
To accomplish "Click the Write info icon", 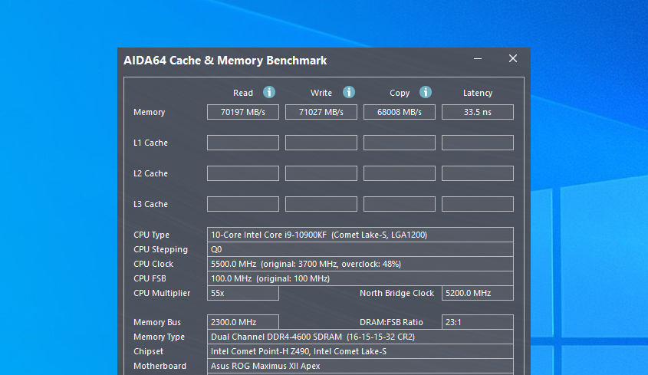I will pos(349,92).
